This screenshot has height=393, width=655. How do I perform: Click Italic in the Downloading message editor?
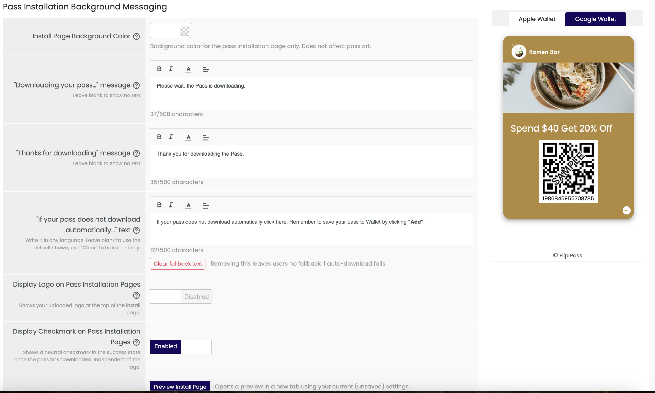click(171, 69)
